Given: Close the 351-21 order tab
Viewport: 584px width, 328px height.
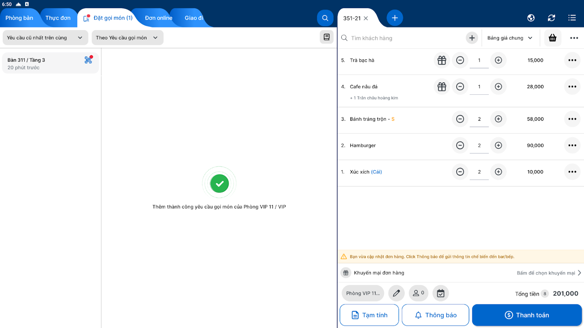Looking at the screenshot, I should (x=366, y=18).
